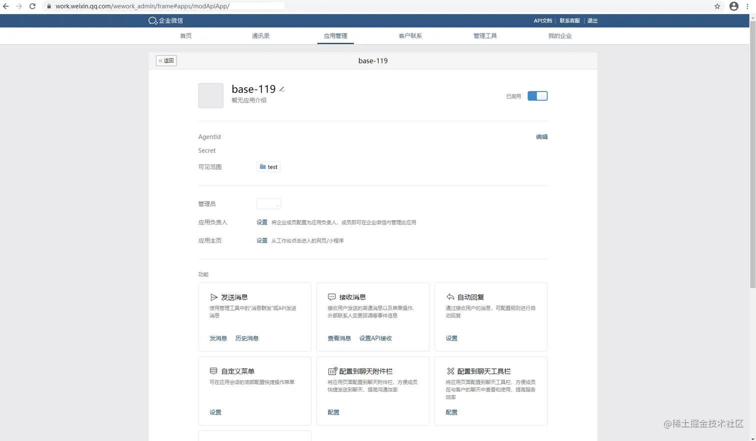Disable the 已启用 app switch

(x=537, y=95)
